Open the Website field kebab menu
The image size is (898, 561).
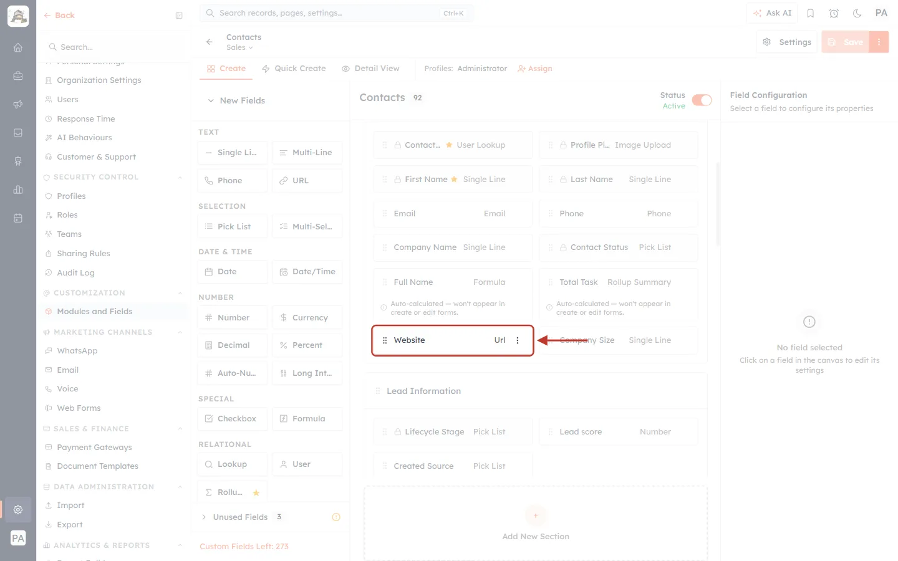point(518,340)
